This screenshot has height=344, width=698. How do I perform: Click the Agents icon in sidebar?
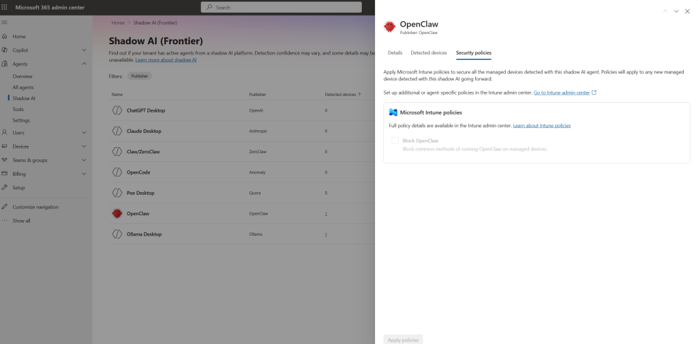tap(5, 64)
